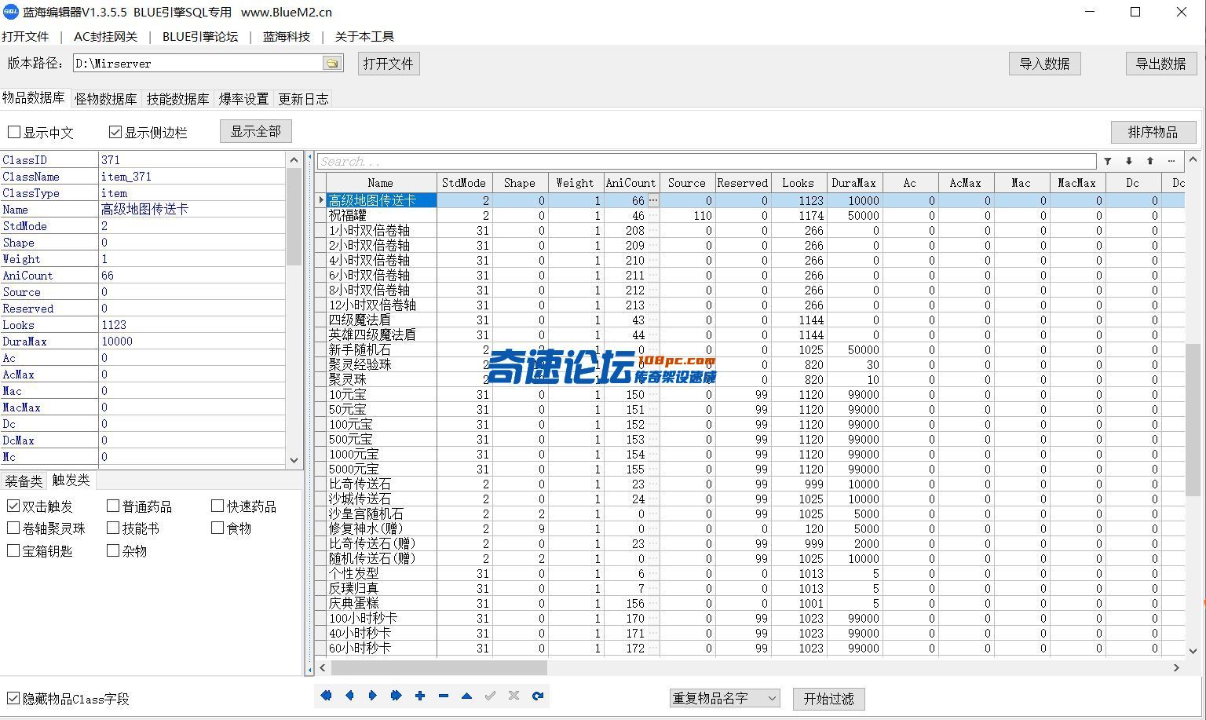Screen dimensions: 1206x720
Task: Click 导出数据 button
Action: pyautogui.click(x=1160, y=64)
